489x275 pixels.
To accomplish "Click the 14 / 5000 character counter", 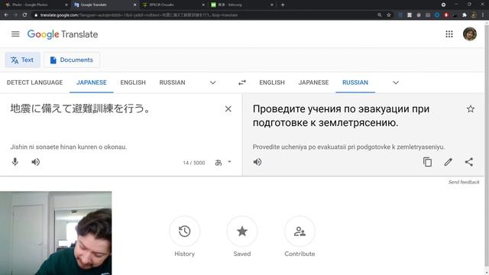I will tap(193, 163).
